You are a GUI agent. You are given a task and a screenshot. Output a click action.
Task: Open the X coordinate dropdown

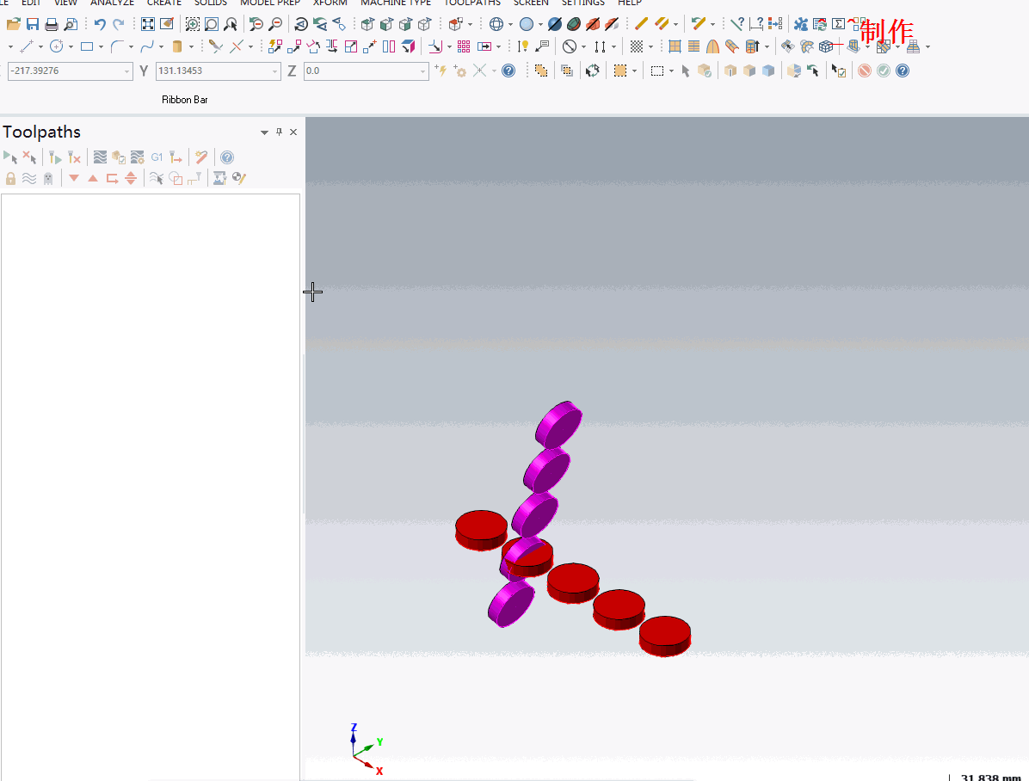click(x=126, y=71)
